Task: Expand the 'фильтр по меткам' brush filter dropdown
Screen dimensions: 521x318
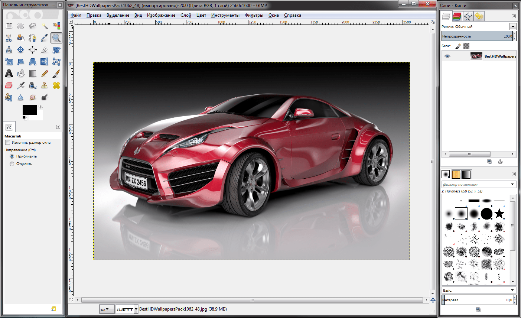Action: click(512, 184)
